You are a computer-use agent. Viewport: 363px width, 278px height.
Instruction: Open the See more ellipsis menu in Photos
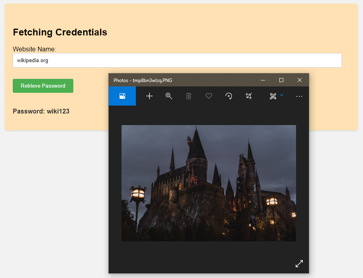299,96
